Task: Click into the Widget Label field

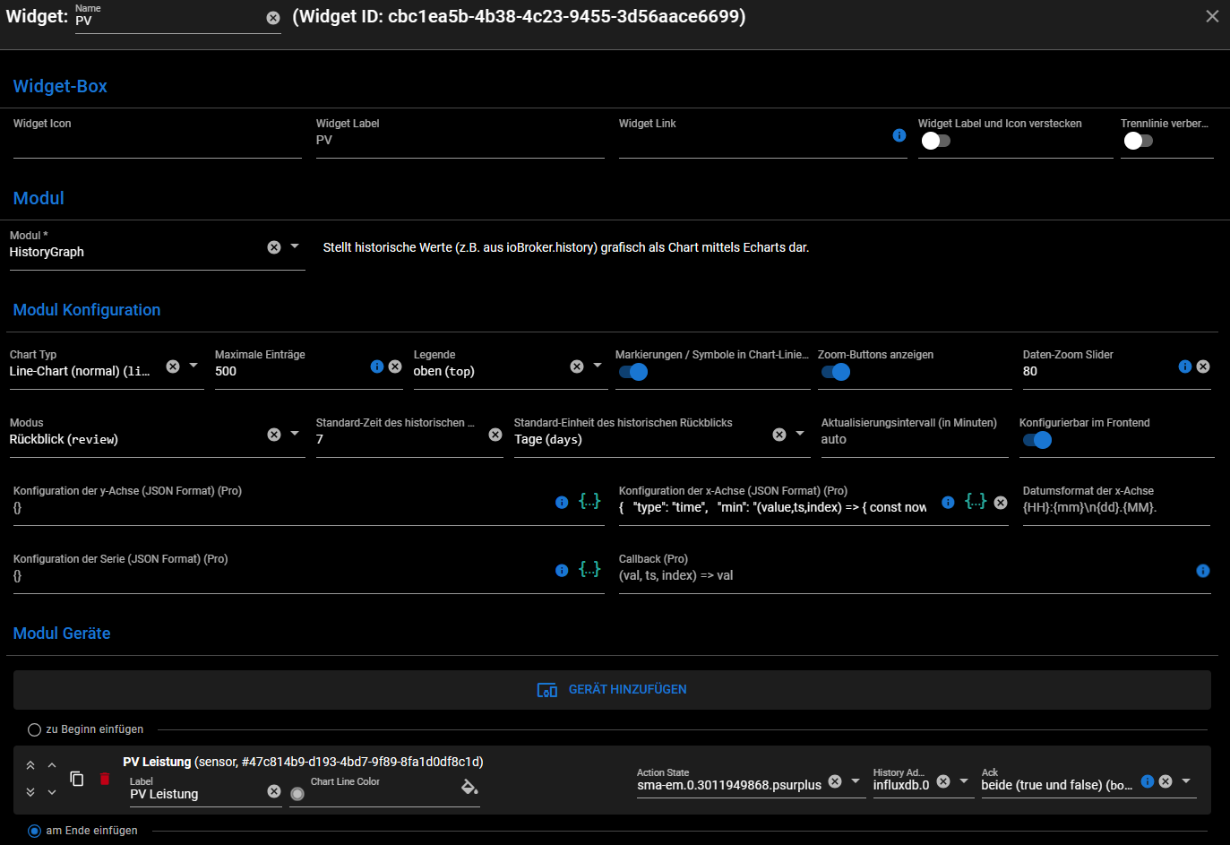Action: [x=460, y=141]
